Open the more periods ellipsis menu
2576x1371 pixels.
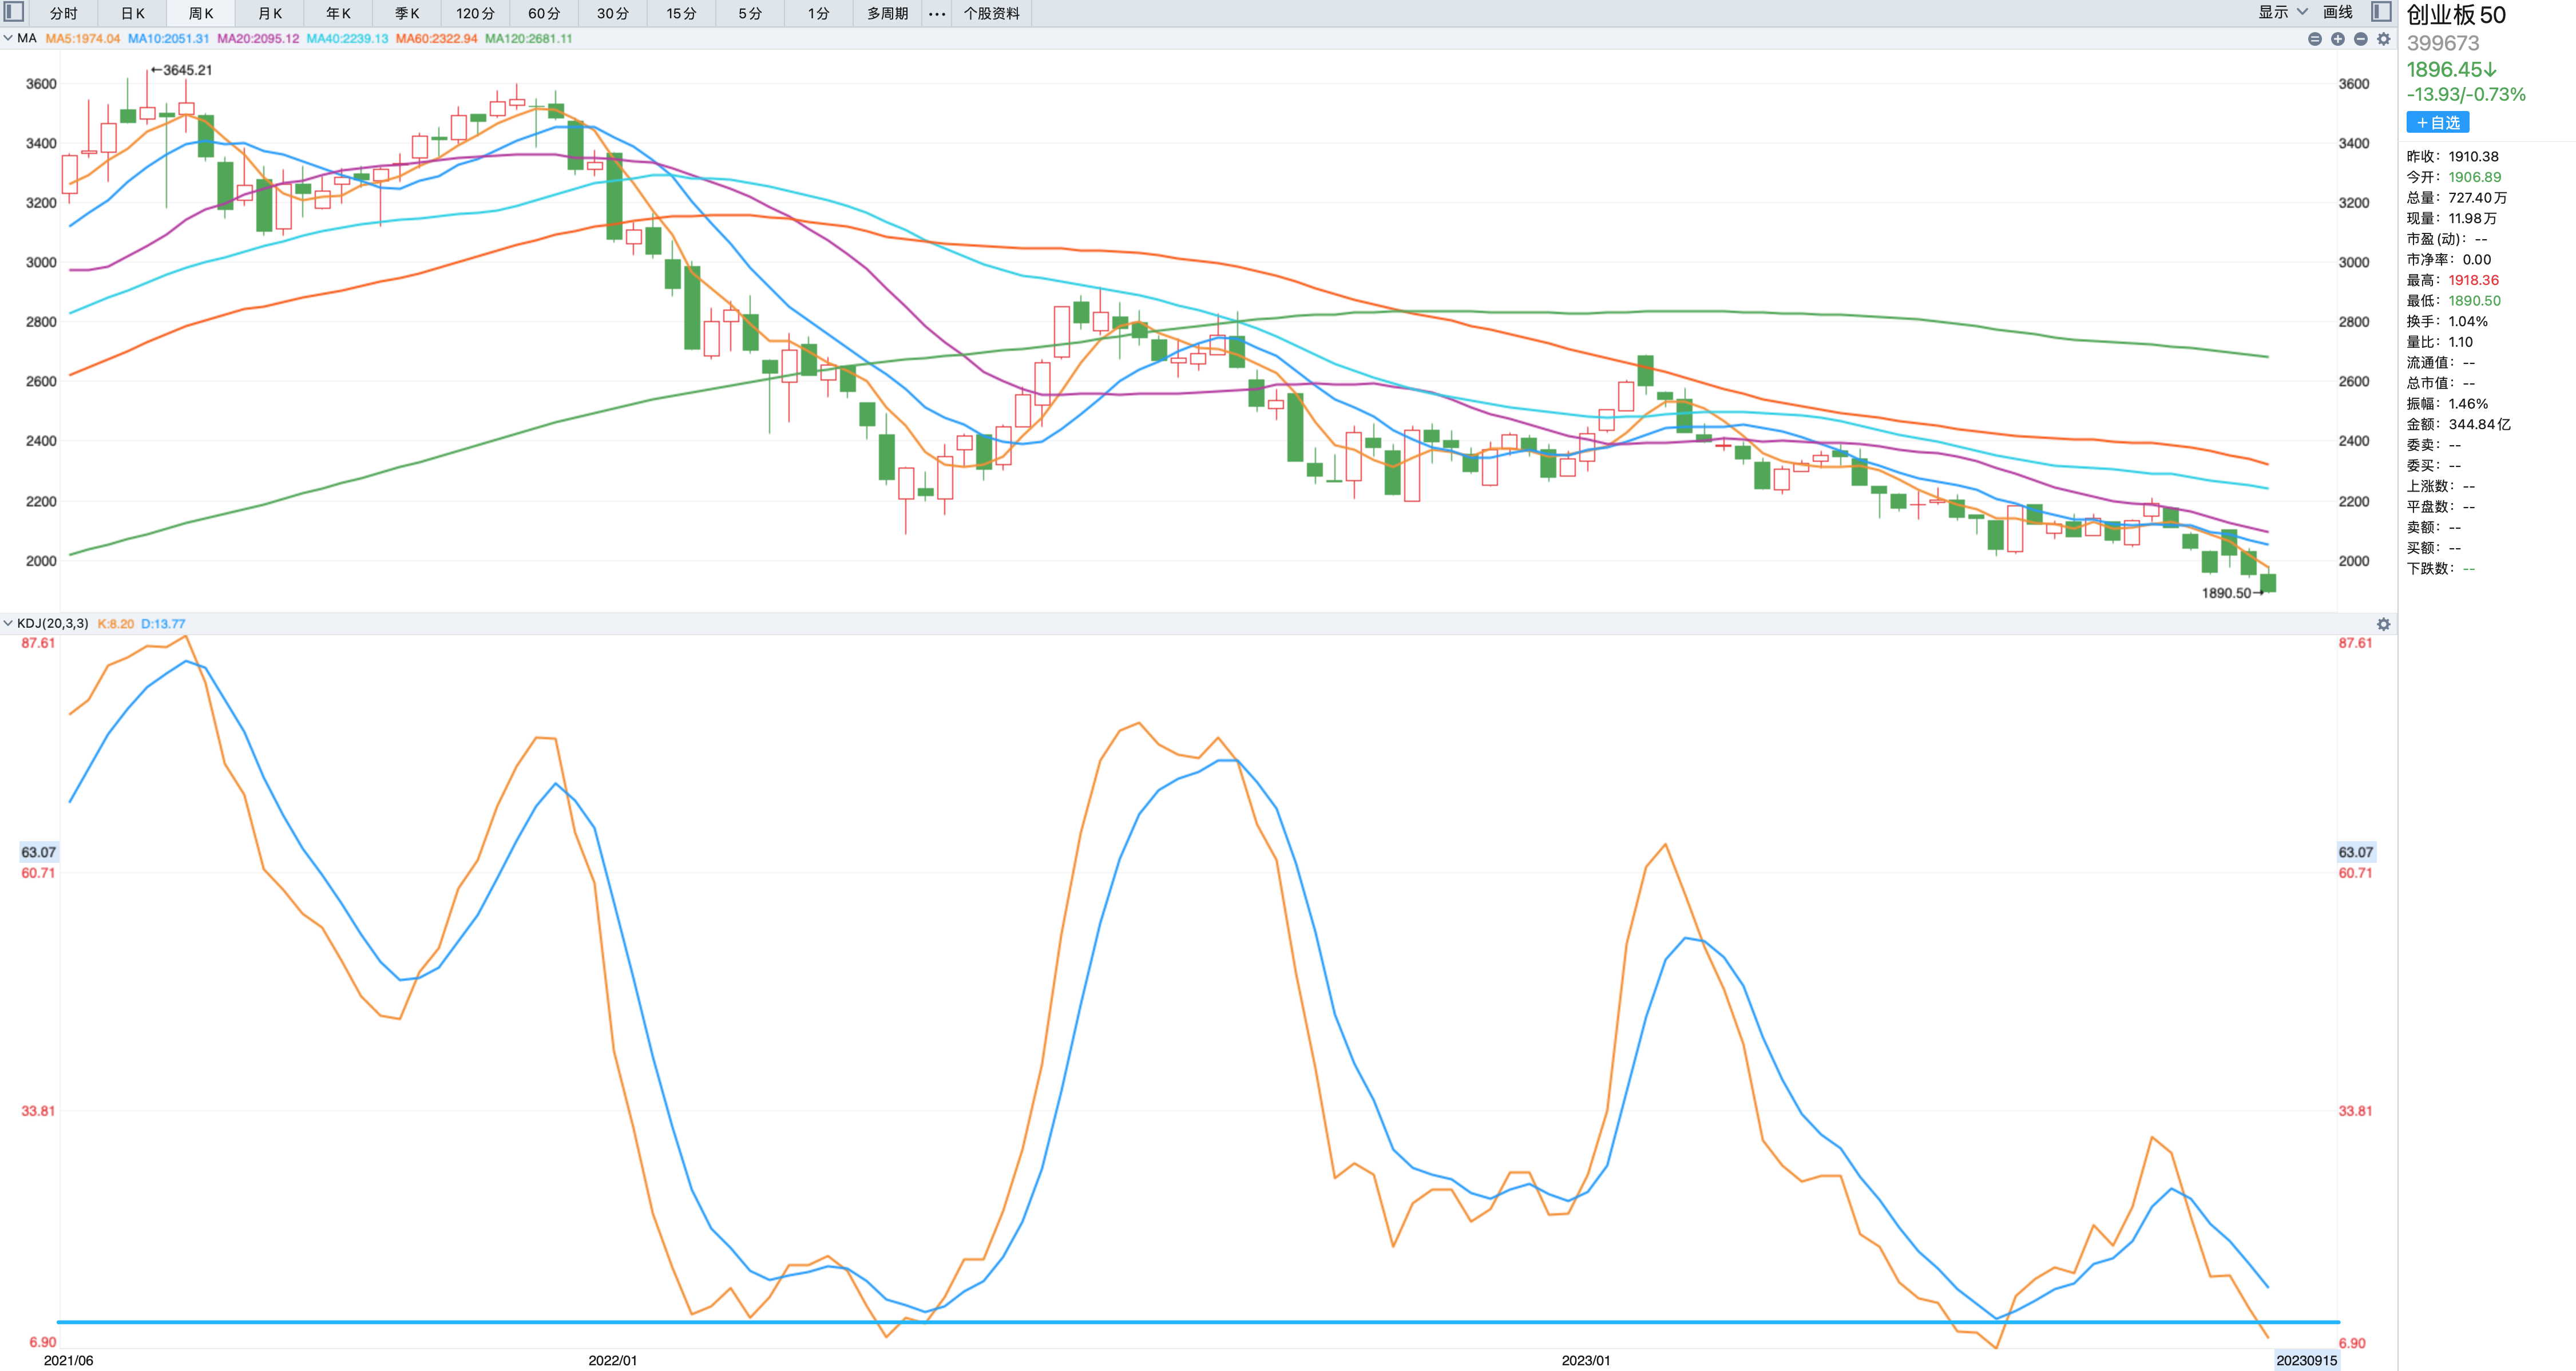pos(936,13)
